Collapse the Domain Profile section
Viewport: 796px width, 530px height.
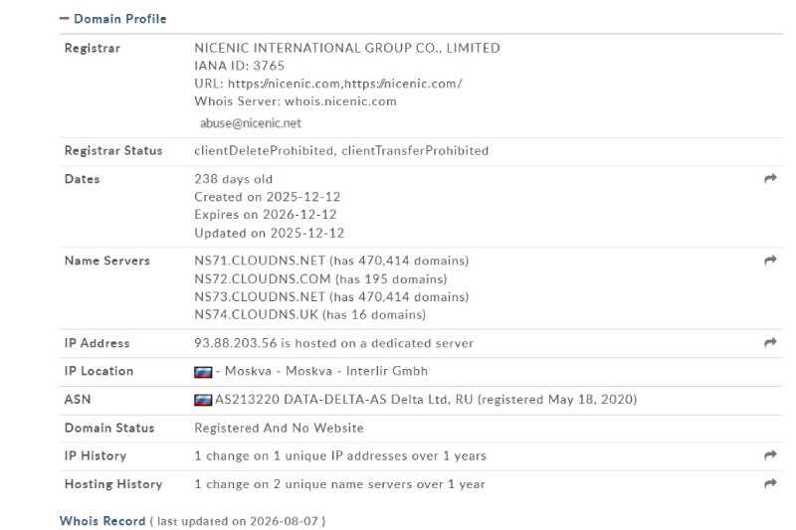click(64, 19)
